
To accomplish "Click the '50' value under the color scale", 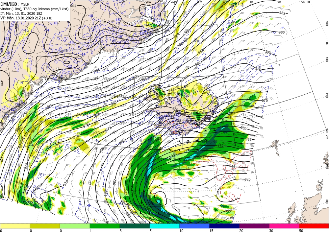I will coord(301,231).
